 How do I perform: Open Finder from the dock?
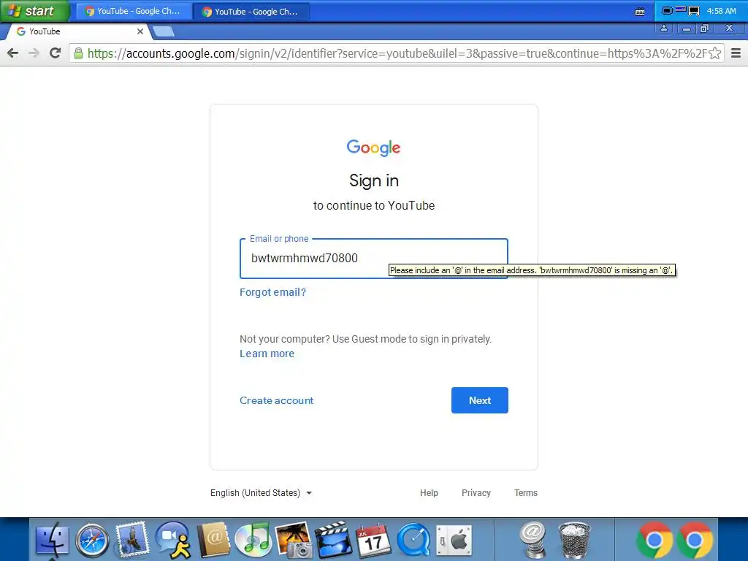[53, 540]
